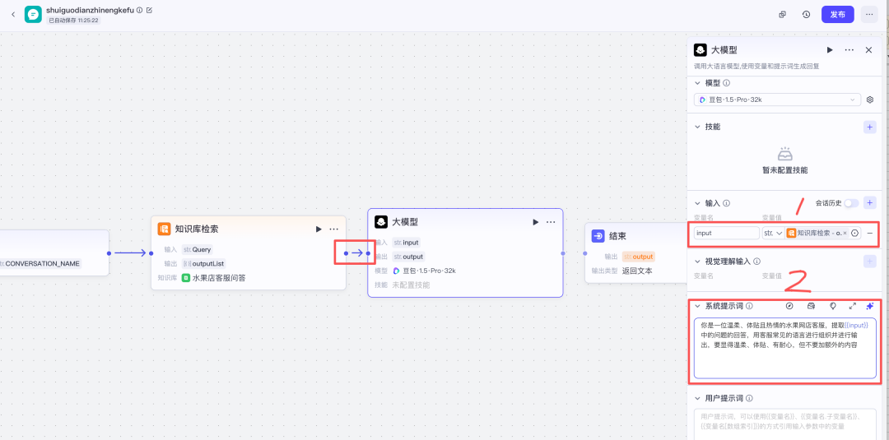Viewport: 889px width, 440px height.
Task: Show info tooltip beside 模型
Action: 727,83
